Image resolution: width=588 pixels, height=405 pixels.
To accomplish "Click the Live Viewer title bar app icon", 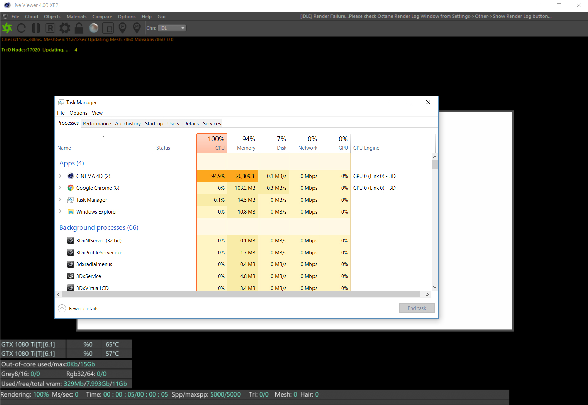I will tap(7, 5).
